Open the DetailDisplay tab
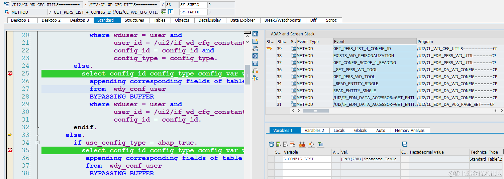The width and height of the screenshot is (504, 179). (210, 20)
